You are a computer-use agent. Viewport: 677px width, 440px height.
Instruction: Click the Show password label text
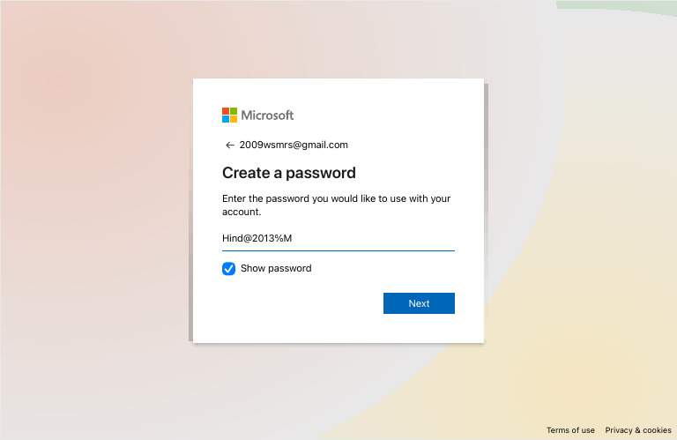[276, 268]
